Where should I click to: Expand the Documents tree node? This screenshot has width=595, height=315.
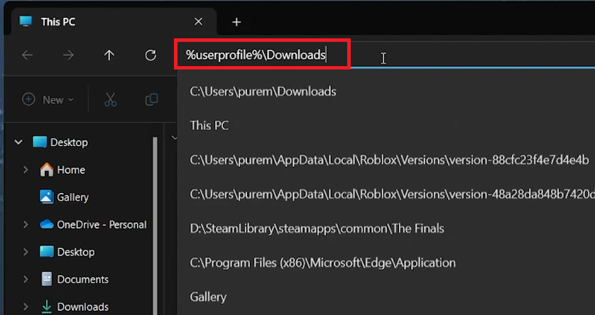26,280
